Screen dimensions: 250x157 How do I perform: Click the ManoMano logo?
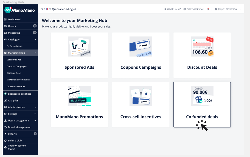(x=19, y=10)
